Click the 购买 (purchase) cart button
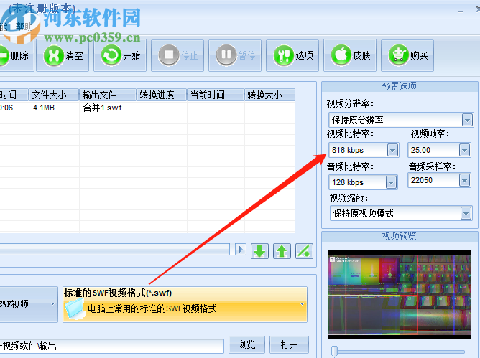This screenshot has height=358, width=480. coord(407,56)
